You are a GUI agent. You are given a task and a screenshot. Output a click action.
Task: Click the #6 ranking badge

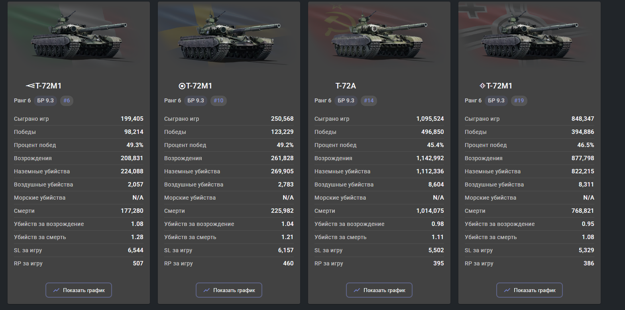point(67,100)
